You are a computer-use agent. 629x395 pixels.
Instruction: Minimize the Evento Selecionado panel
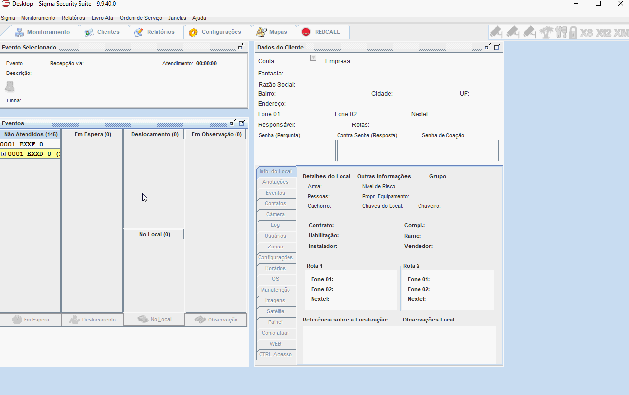point(241,47)
